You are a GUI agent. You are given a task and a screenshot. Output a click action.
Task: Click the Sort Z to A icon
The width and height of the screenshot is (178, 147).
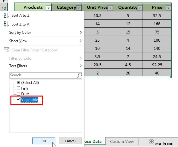[6, 24]
